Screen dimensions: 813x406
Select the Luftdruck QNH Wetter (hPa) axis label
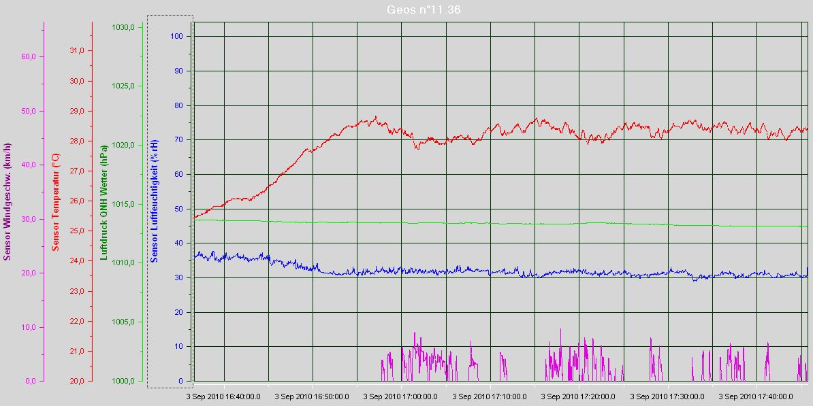104,202
